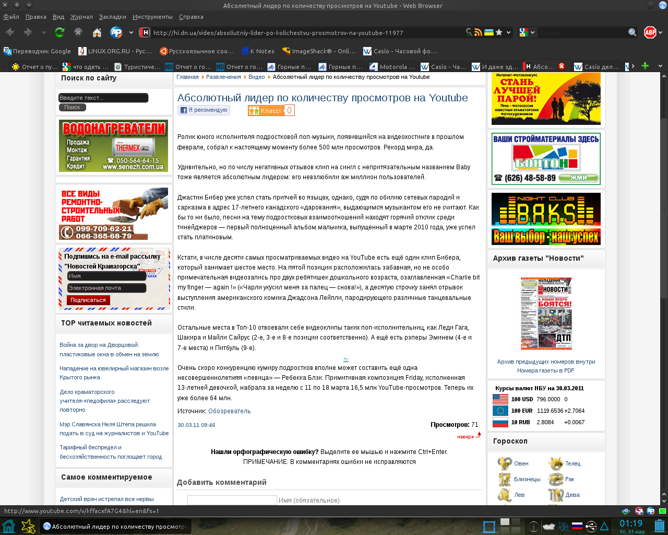Click the stop loading icon
This screenshot has width=668, height=535.
coord(78,32)
